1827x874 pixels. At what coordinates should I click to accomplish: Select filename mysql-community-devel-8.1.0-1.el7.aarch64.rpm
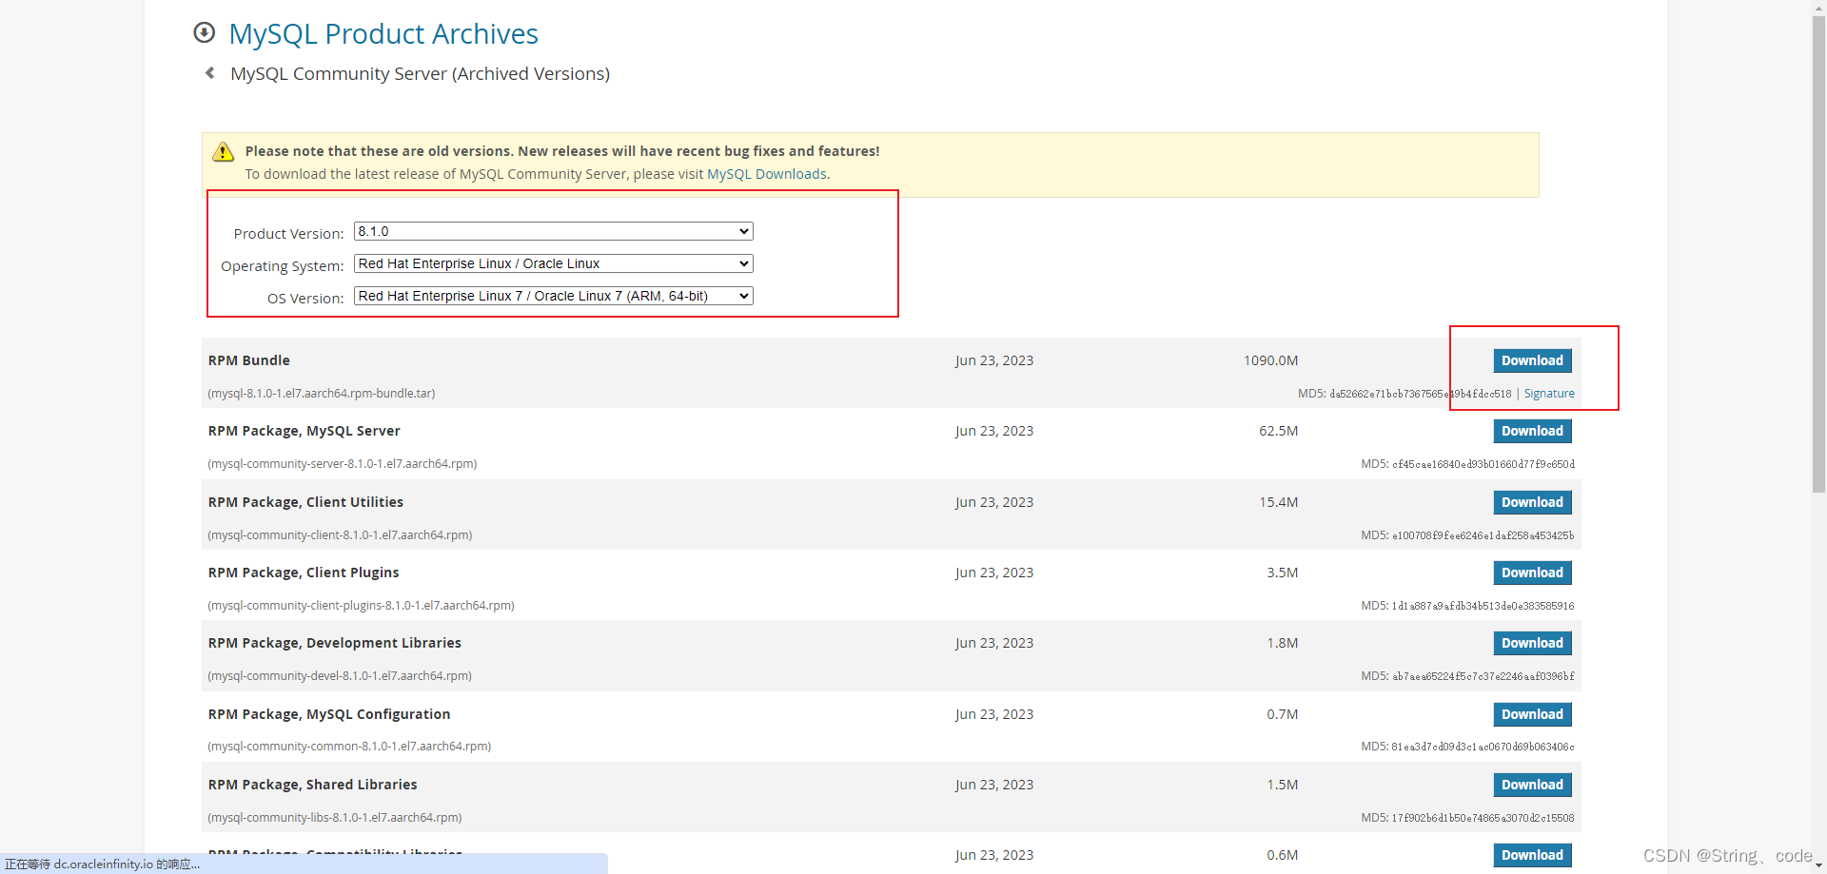340,676
